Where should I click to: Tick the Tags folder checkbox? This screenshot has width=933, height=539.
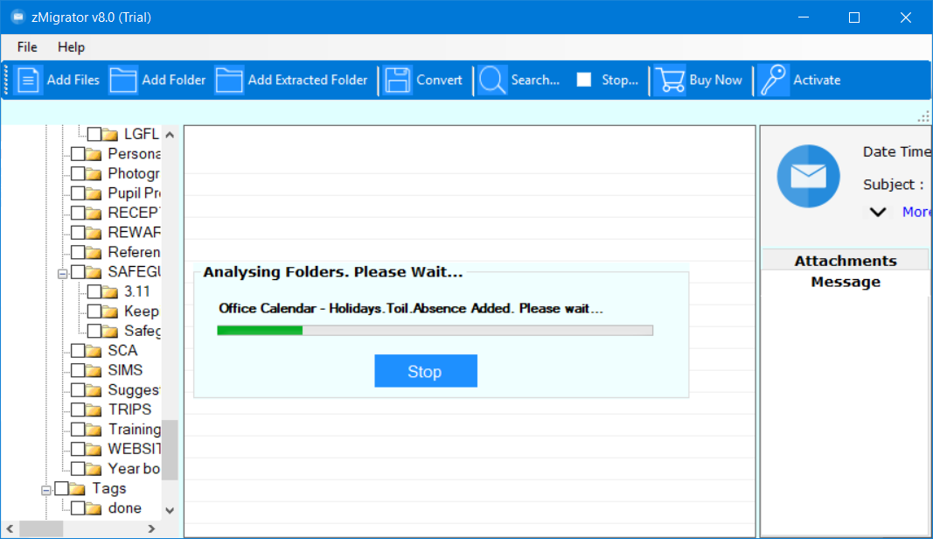61,487
